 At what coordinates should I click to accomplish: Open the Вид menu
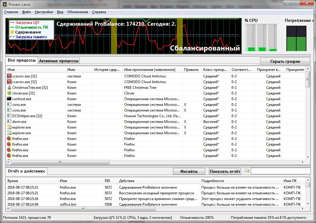[x=60, y=12]
